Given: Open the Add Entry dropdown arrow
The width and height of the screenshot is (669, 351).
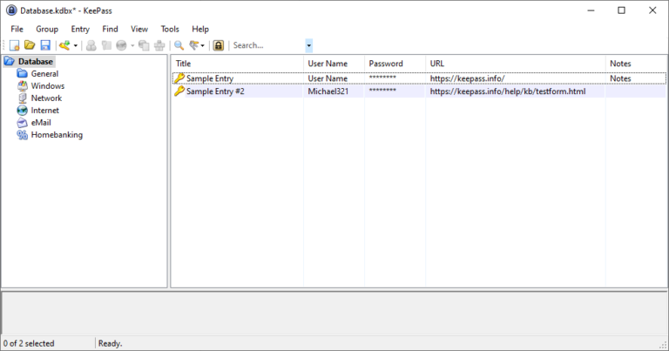Looking at the screenshot, I should [76, 45].
